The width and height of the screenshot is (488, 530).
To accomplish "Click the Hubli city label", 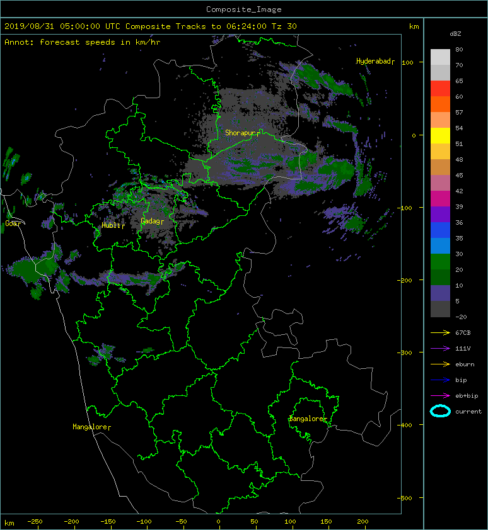I will point(111,225).
